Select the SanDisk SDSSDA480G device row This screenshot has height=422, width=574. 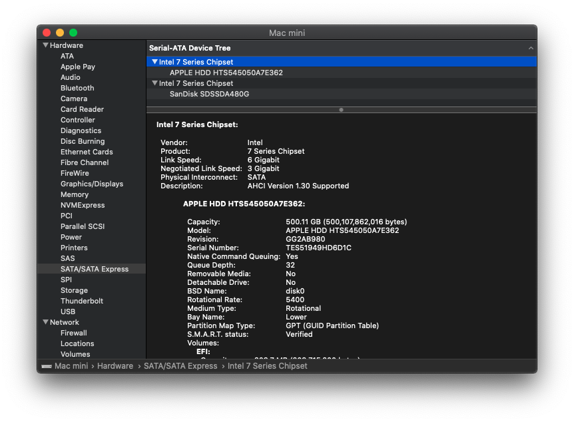coord(341,94)
